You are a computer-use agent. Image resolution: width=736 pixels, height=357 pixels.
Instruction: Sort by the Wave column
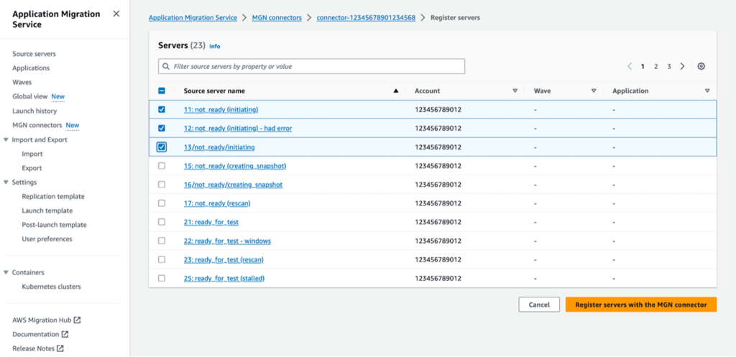(x=594, y=91)
